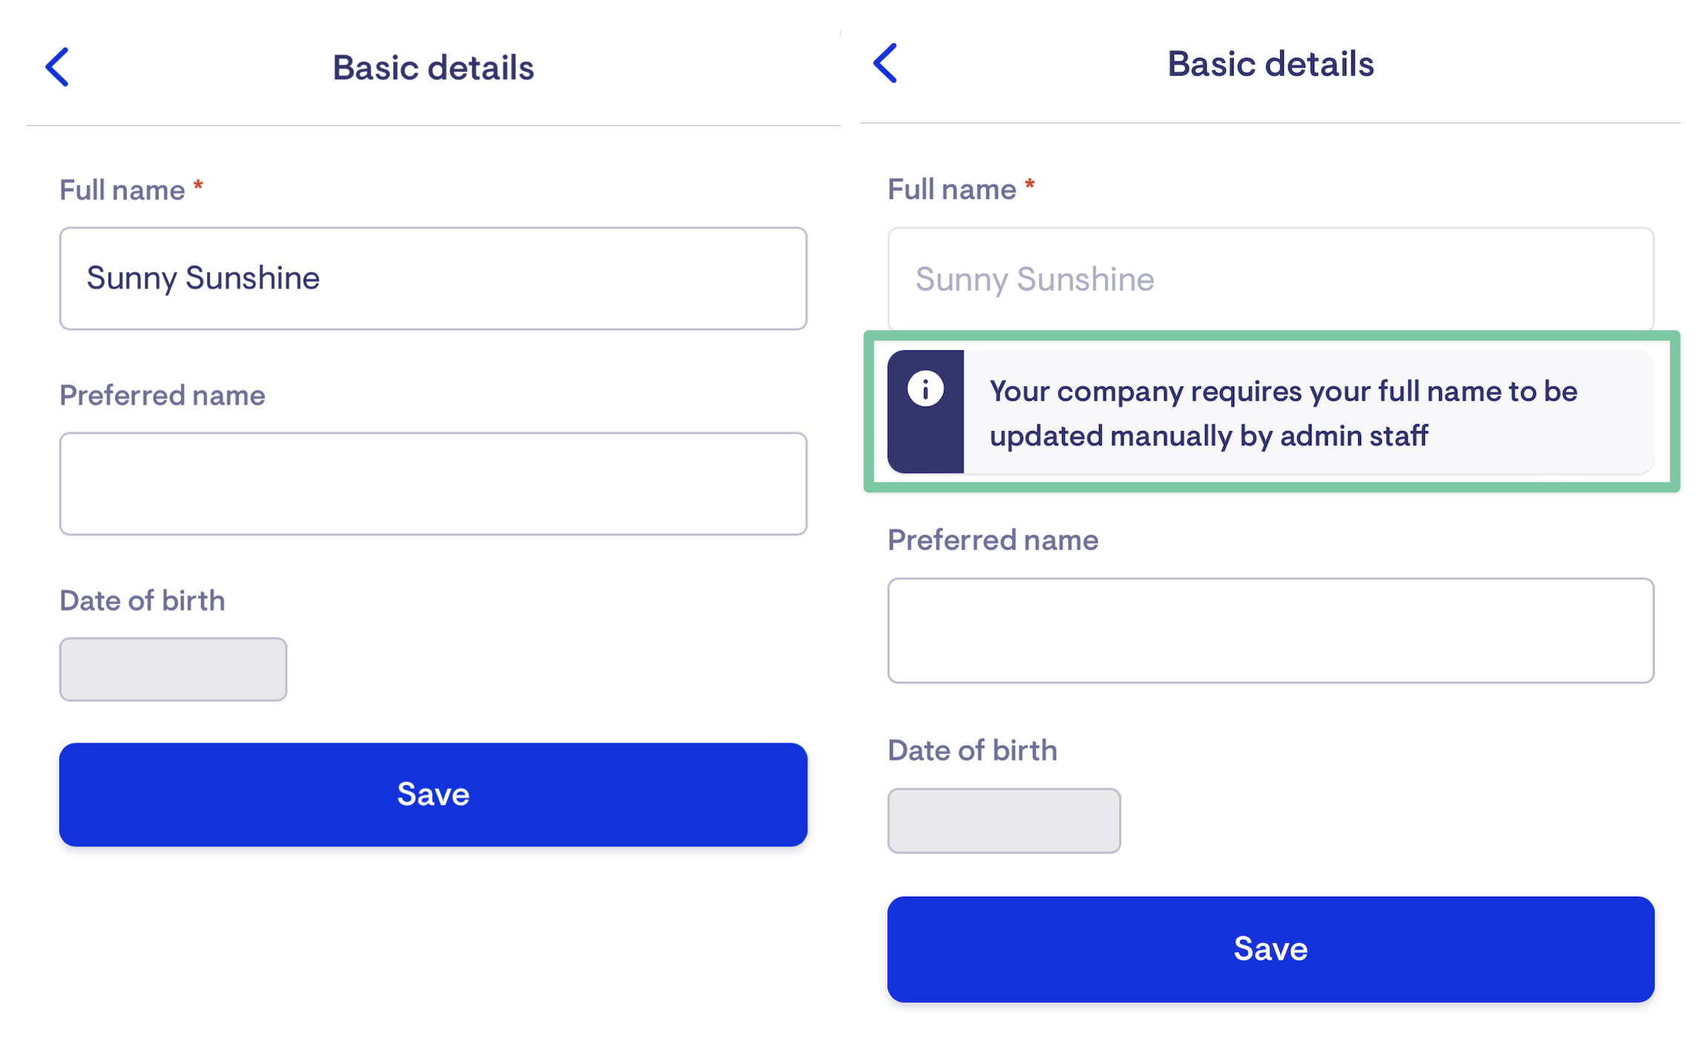
Task: Click Full name label above the greyed-out field
Action: pos(951,189)
